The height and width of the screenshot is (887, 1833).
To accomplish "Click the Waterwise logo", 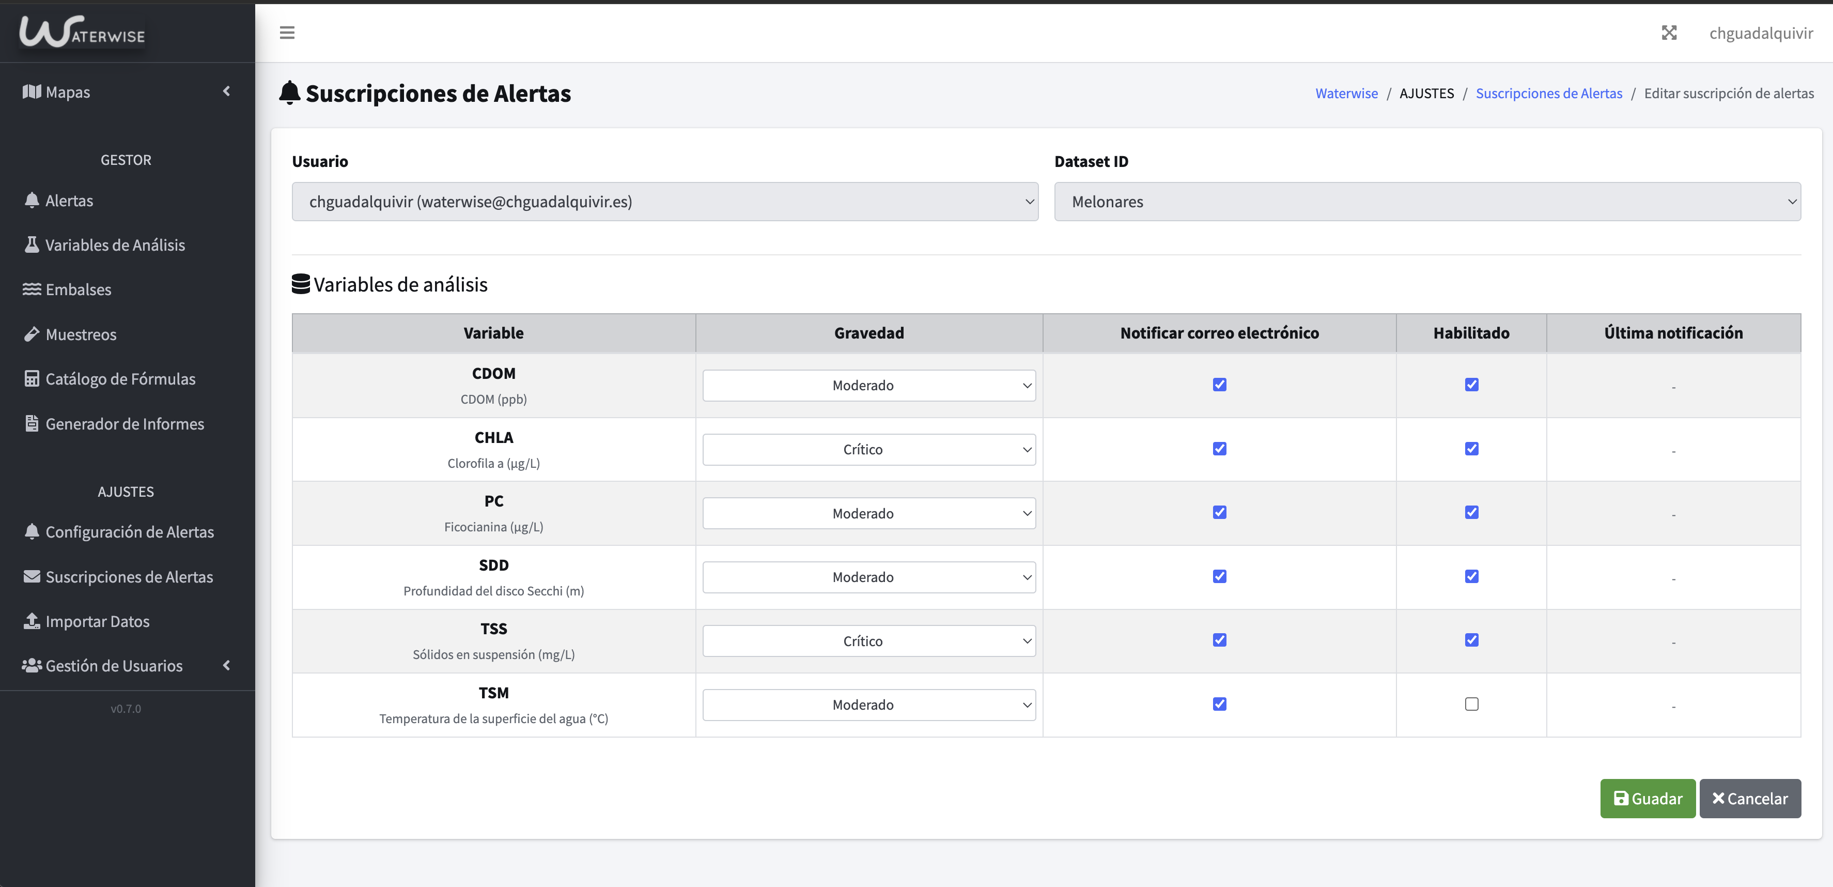I will 82,32.
